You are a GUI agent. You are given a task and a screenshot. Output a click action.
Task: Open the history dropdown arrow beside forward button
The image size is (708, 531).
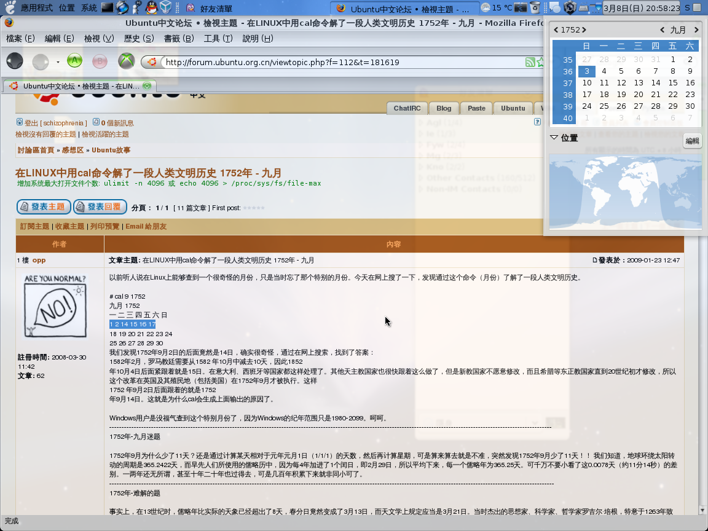(58, 62)
